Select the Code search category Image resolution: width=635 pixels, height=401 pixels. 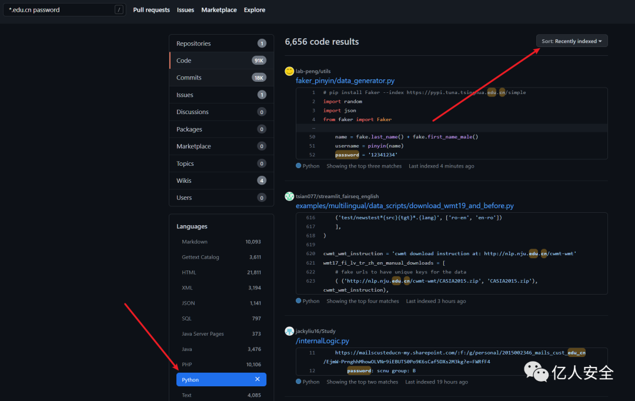tap(222, 61)
